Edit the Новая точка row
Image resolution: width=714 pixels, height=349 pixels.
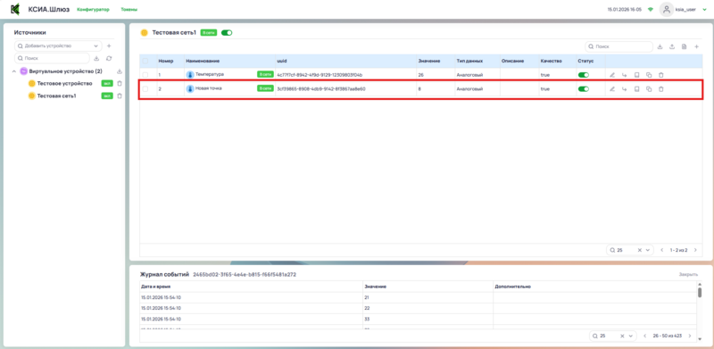pyautogui.click(x=612, y=89)
